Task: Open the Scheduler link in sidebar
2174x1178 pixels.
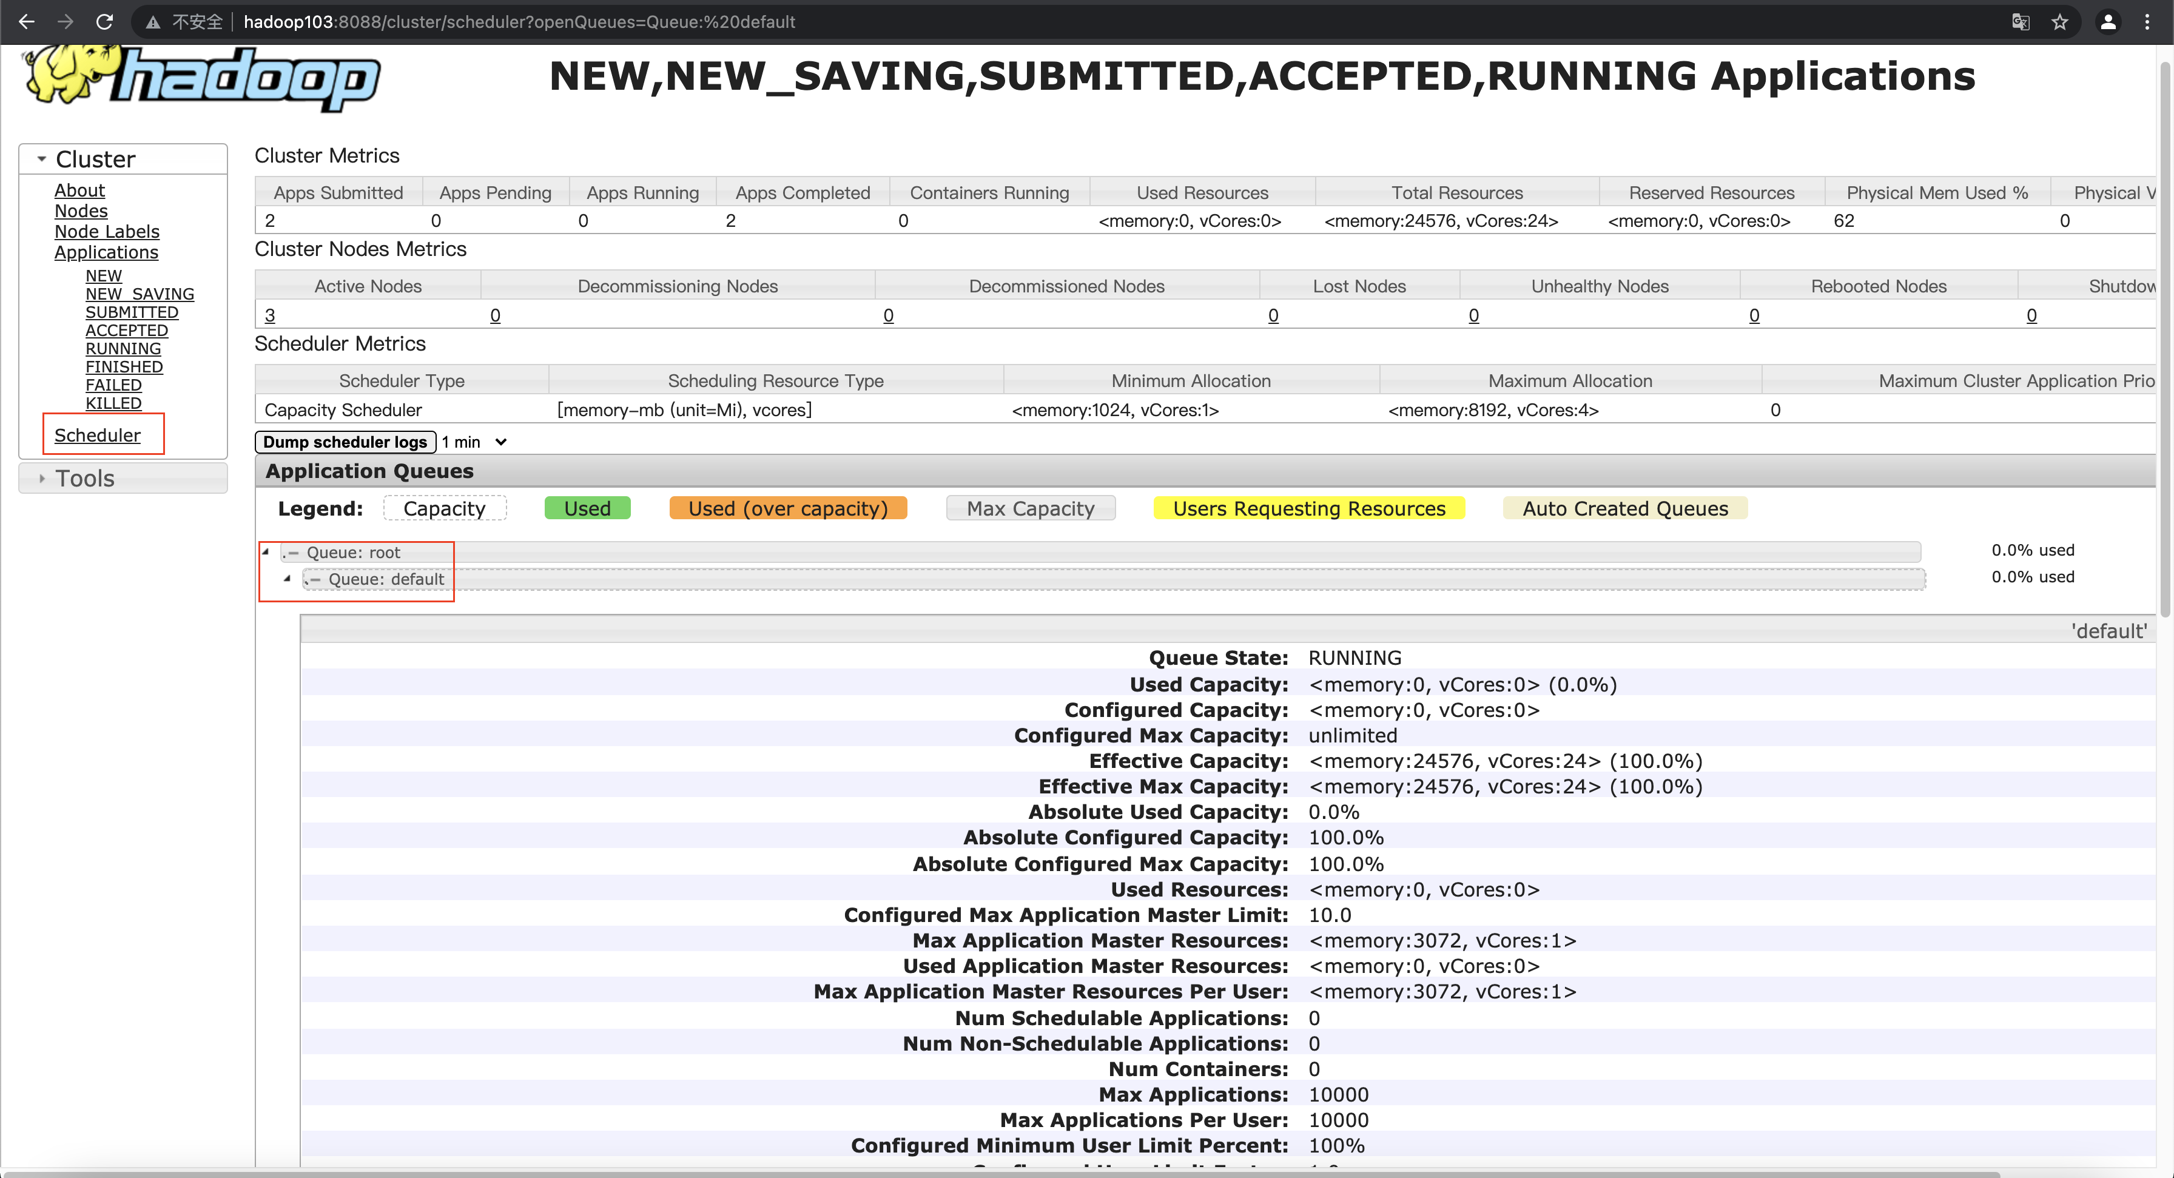Action: tap(98, 434)
